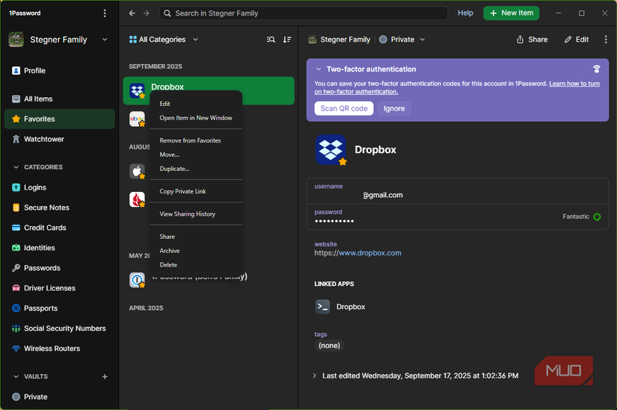Open the sort order options icon

point(287,40)
